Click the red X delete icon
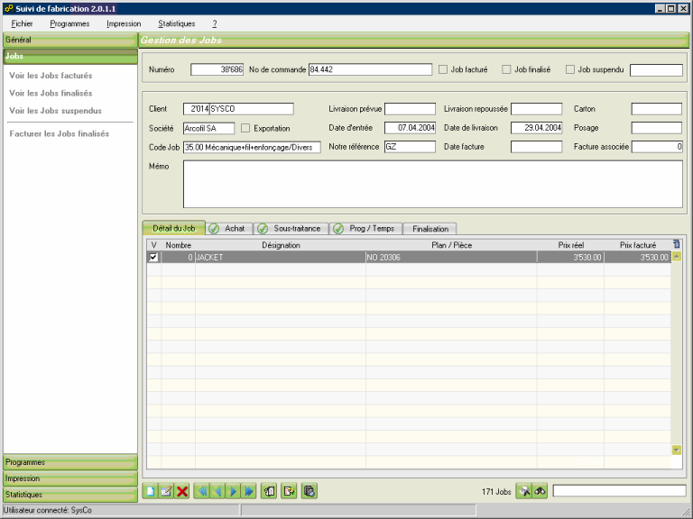Image resolution: width=693 pixels, height=519 pixels. click(182, 491)
